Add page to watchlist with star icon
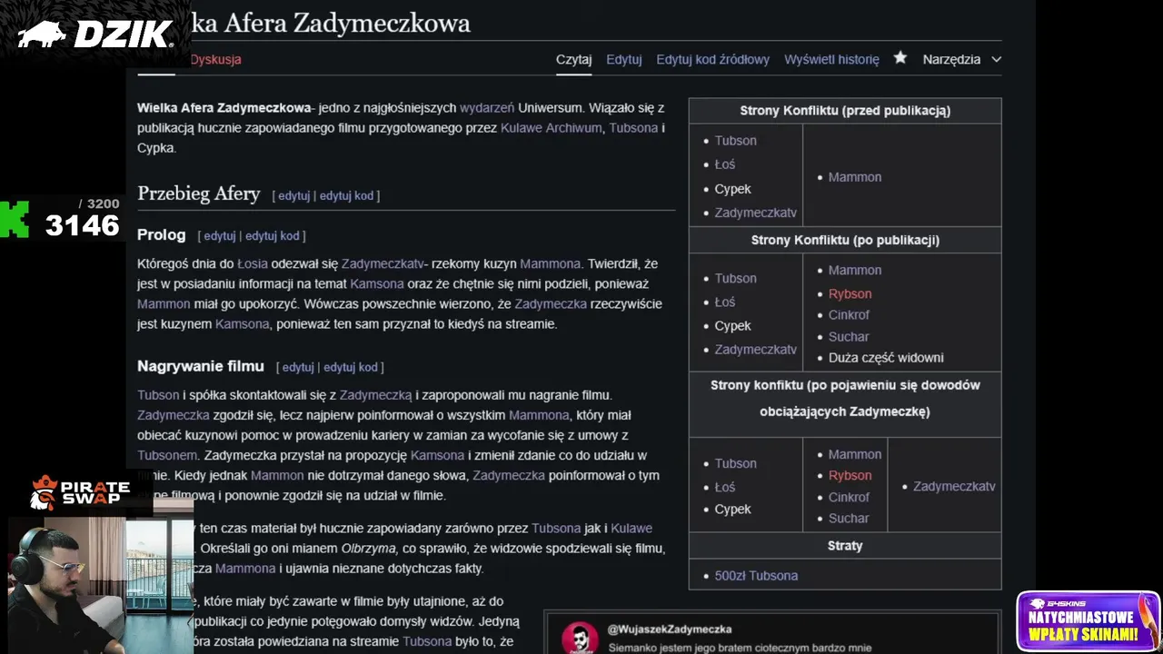 [900, 58]
